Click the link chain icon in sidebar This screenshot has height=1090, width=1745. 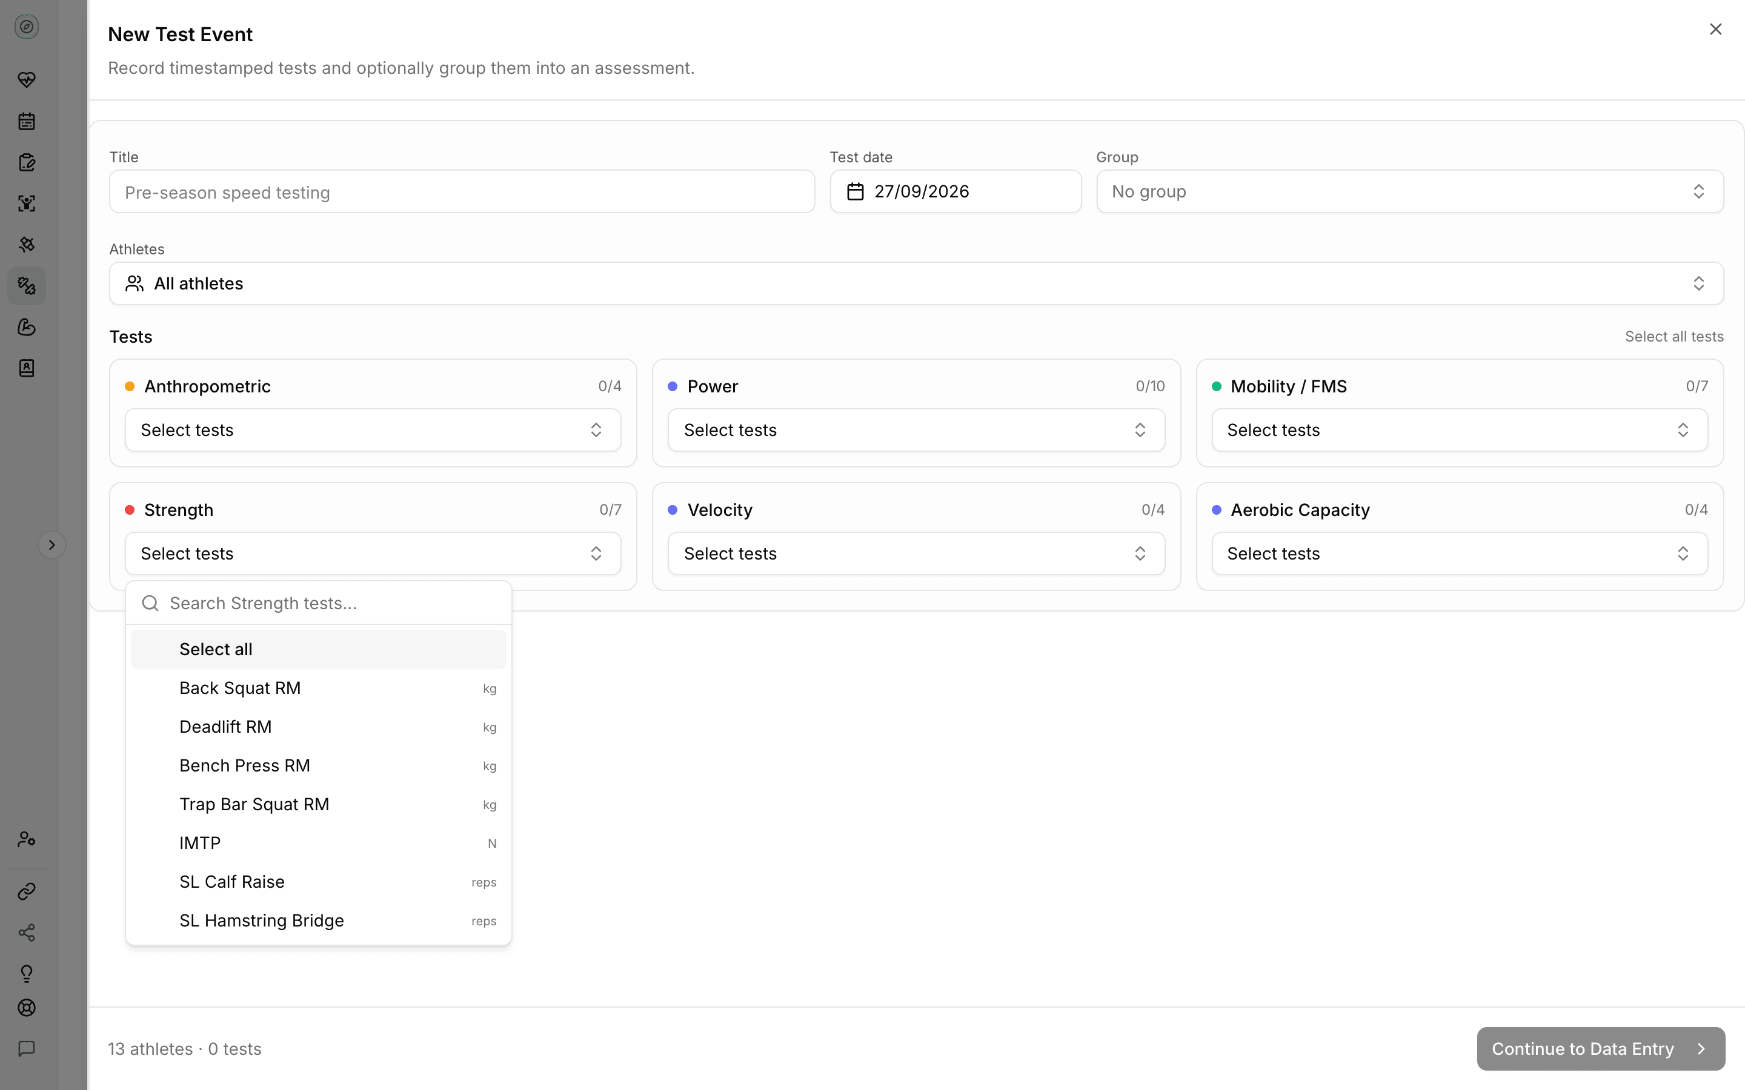pos(27,892)
